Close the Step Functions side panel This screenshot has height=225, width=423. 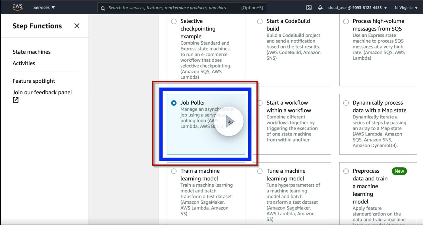[x=77, y=26]
